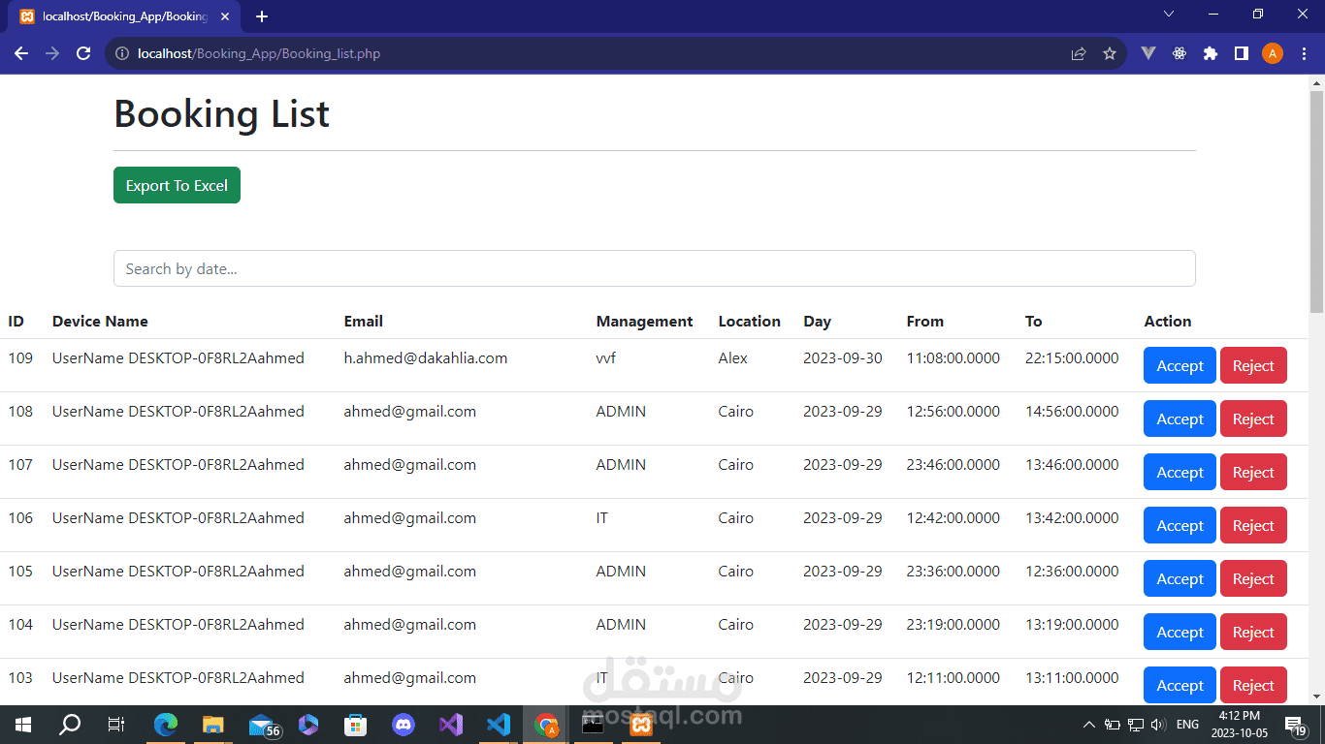The width and height of the screenshot is (1325, 744).
Task: Switch to Chrome on the taskbar
Action: pos(547,724)
